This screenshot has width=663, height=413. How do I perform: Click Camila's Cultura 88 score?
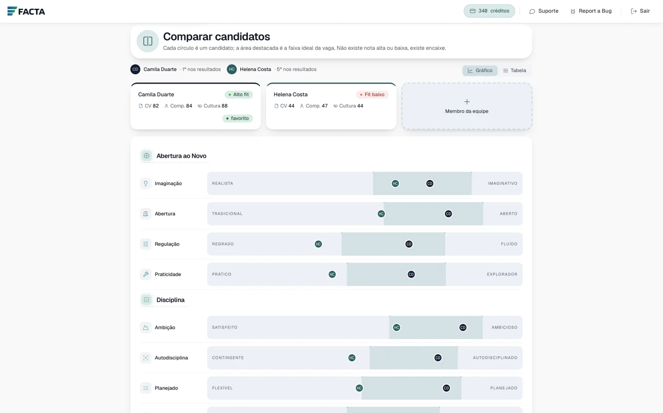pyautogui.click(x=213, y=106)
